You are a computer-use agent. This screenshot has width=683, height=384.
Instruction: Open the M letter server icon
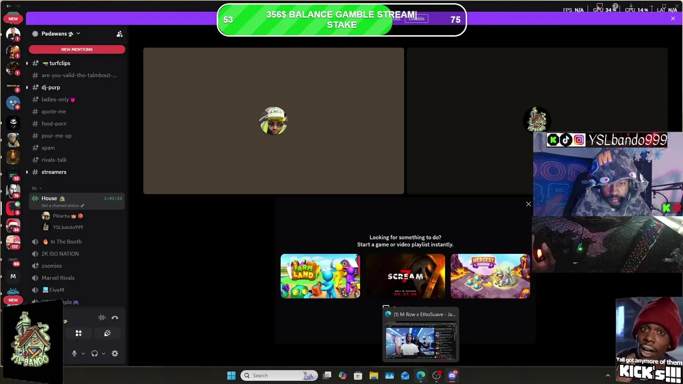pyautogui.click(x=13, y=276)
